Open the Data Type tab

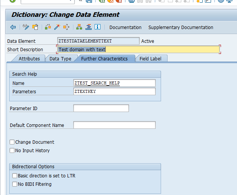pos(60,59)
